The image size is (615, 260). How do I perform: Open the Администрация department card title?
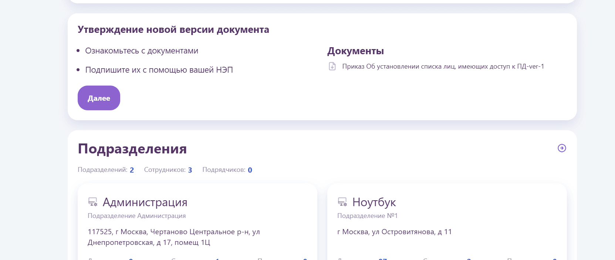click(x=145, y=202)
